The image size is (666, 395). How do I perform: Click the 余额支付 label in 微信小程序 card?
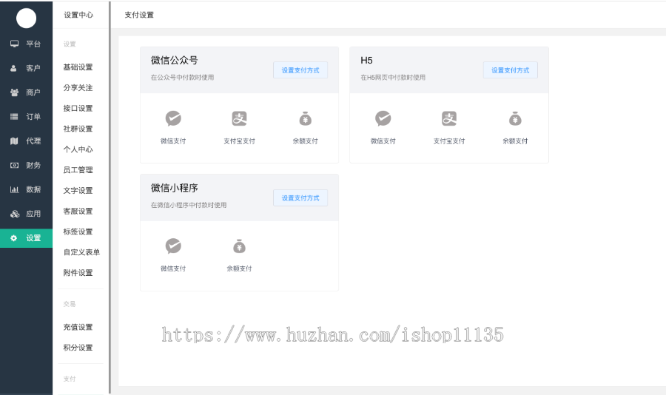click(240, 269)
